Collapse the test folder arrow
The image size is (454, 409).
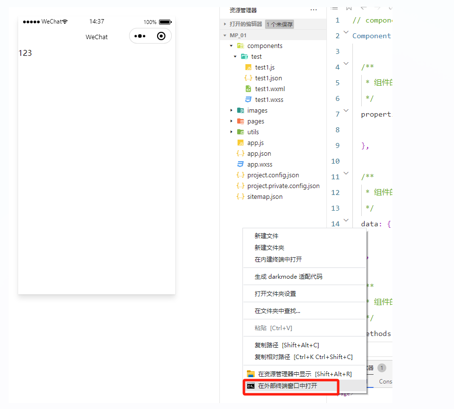pyautogui.click(x=235, y=56)
